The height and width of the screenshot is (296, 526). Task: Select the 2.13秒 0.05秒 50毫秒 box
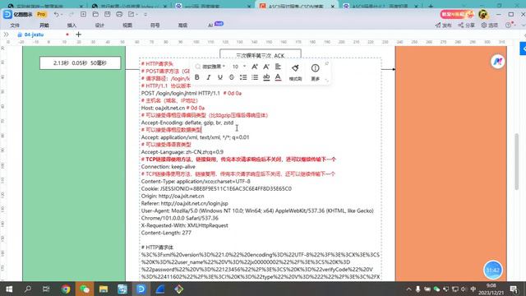[81, 63]
